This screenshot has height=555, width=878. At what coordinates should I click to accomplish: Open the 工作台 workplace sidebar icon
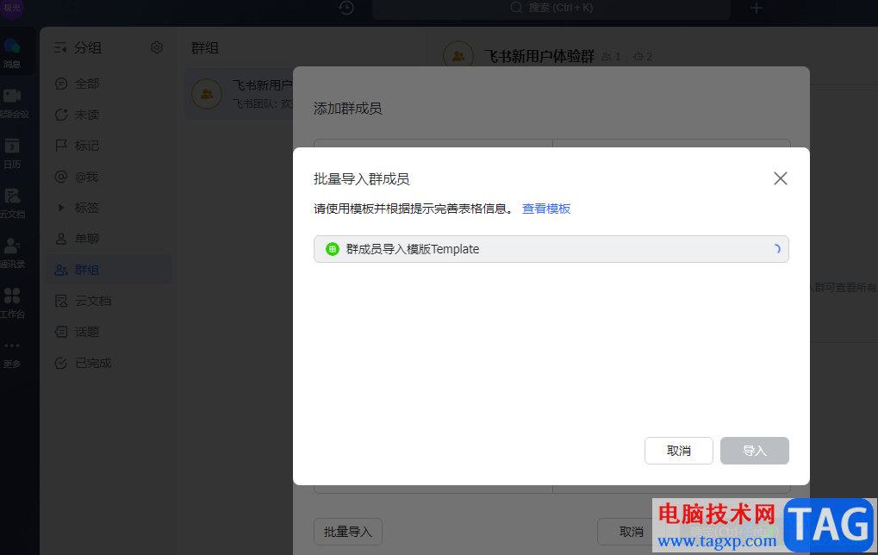[12, 302]
